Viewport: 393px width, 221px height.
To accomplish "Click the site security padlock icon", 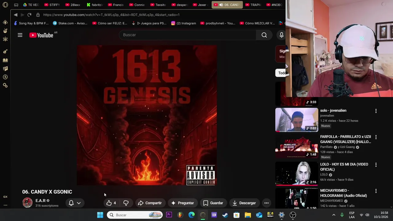I will click(38, 15).
